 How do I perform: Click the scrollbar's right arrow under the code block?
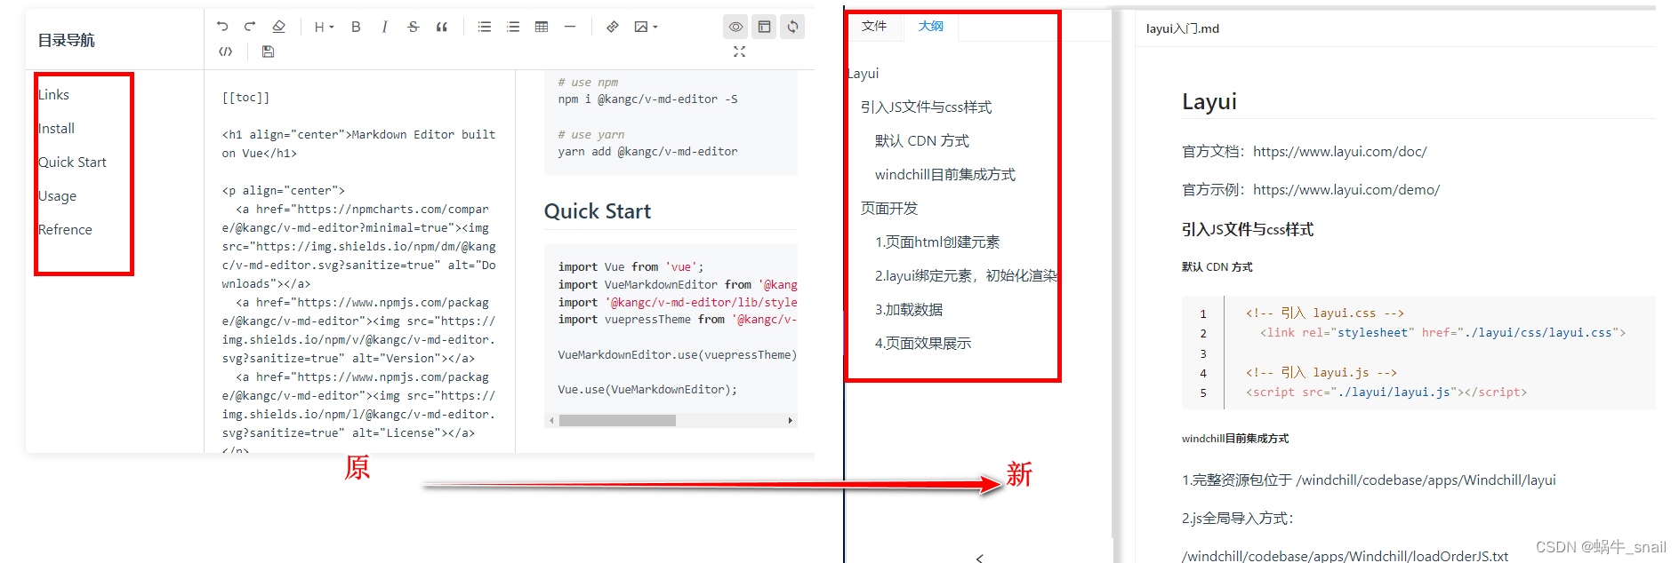click(790, 420)
